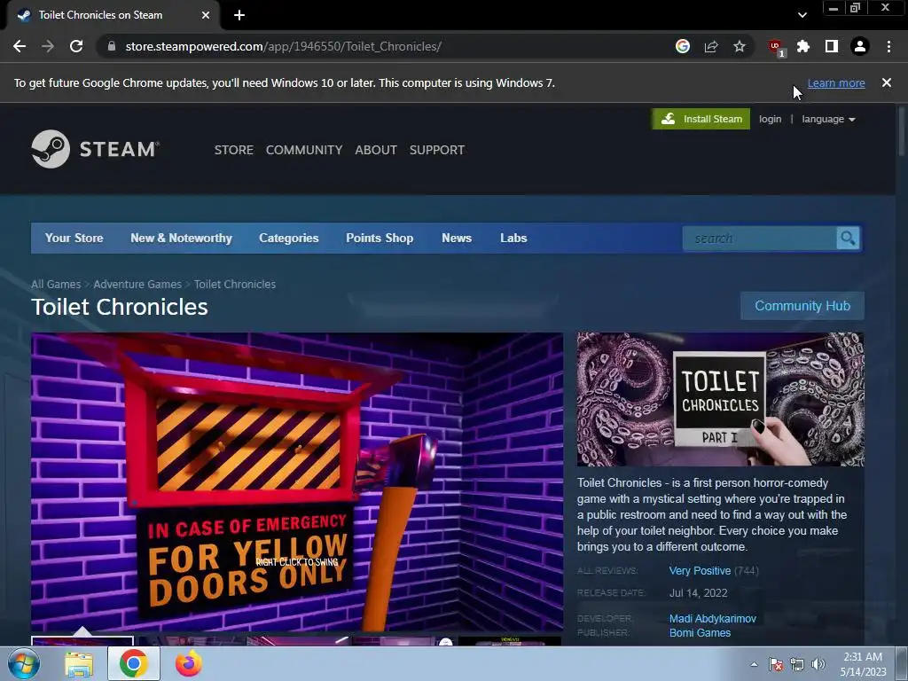Open the ABOUT menu item
This screenshot has width=908, height=681.
point(376,150)
